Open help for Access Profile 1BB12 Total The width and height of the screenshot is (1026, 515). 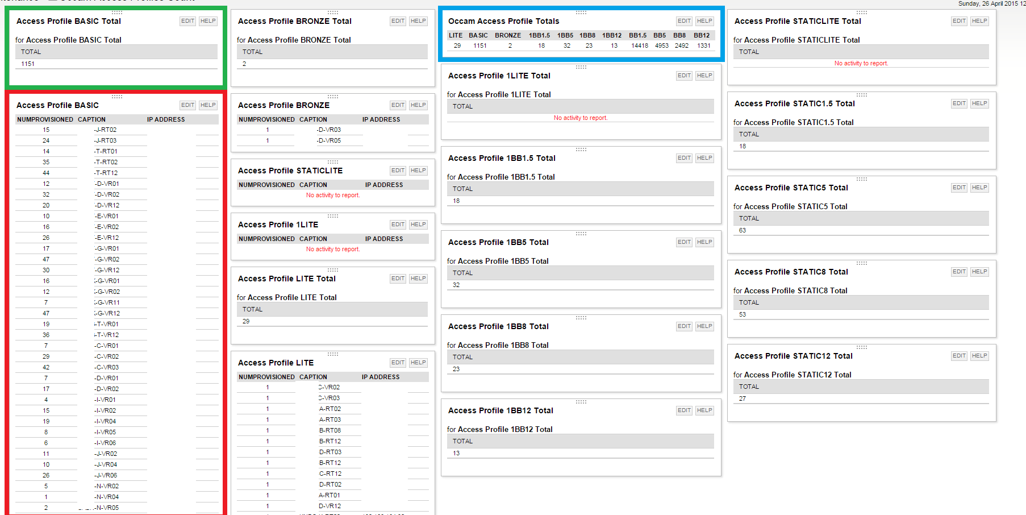[704, 410]
